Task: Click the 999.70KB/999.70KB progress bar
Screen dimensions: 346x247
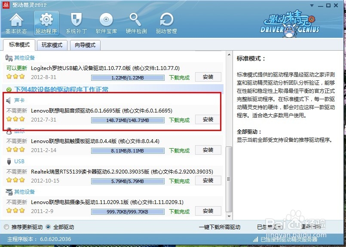Action: (x=128, y=212)
